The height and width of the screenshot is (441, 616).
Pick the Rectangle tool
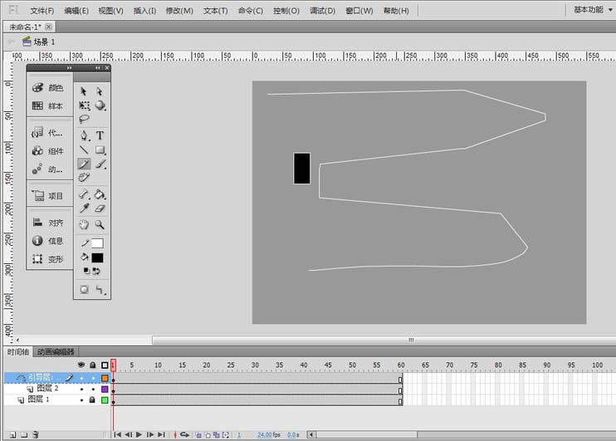(x=100, y=149)
